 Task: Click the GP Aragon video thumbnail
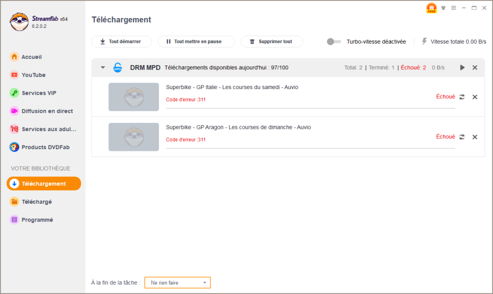tap(134, 137)
